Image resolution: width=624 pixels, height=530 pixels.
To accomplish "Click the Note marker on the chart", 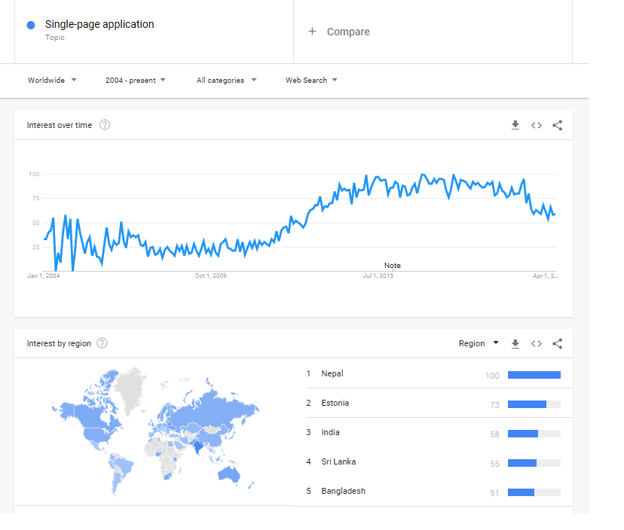I will [x=393, y=266].
